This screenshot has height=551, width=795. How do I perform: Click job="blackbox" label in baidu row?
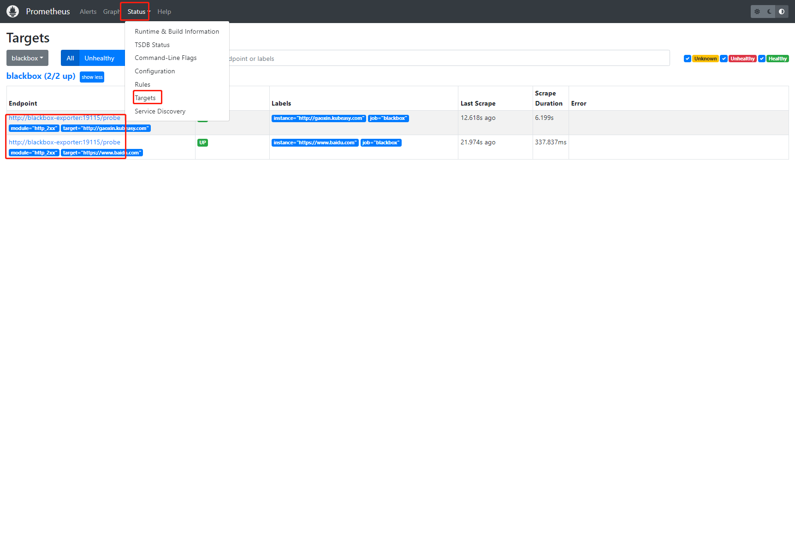pyautogui.click(x=381, y=142)
